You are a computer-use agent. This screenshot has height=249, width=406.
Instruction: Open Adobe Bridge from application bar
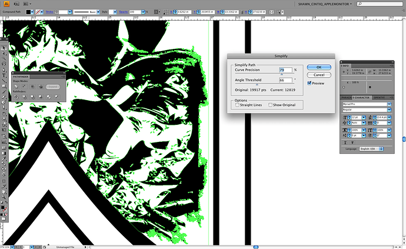pyautogui.click(x=16, y=4)
